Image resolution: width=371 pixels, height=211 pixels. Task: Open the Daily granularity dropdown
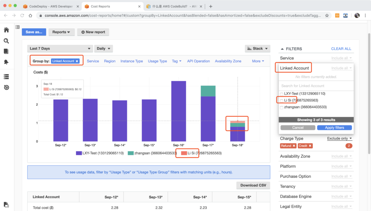[103, 49]
